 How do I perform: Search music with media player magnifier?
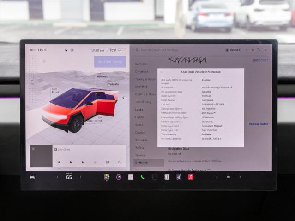pyautogui.click(x=120, y=162)
